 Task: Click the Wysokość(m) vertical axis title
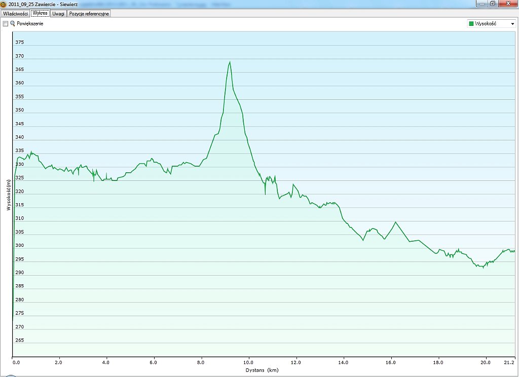[9, 194]
